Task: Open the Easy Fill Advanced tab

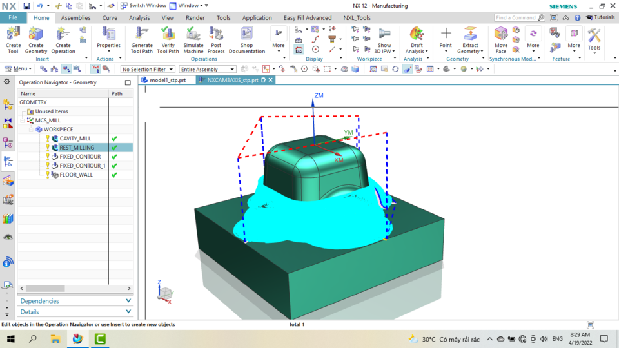Action: pos(307,18)
